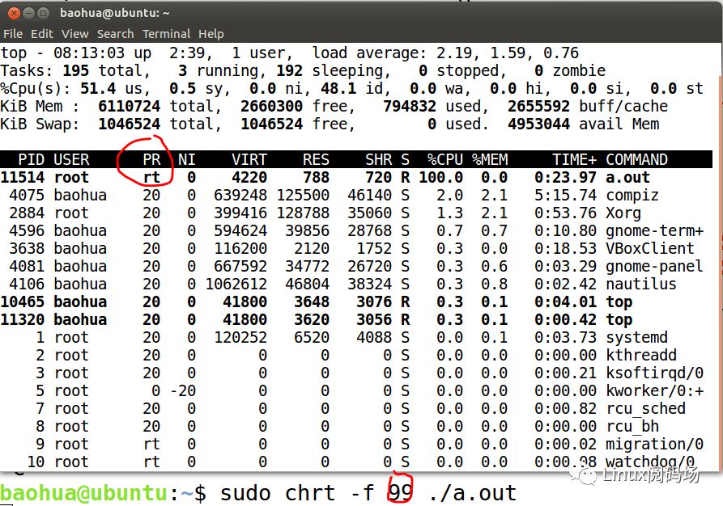723x506 pixels.
Task: Click the -20 nice value of kworker
Action: (183, 390)
